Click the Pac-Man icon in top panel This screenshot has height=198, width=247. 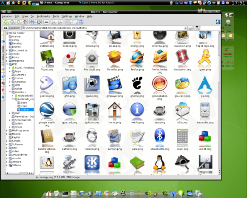[x=29, y=3]
